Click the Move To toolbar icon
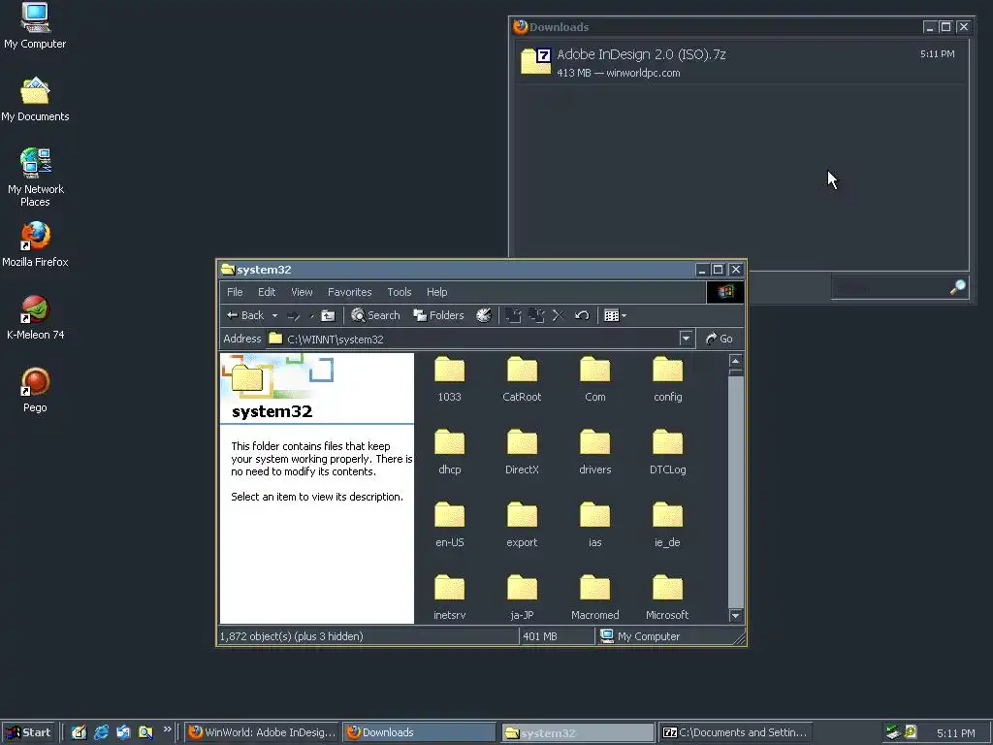This screenshot has height=745, width=993. pyautogui.click(x=514, y=315)
